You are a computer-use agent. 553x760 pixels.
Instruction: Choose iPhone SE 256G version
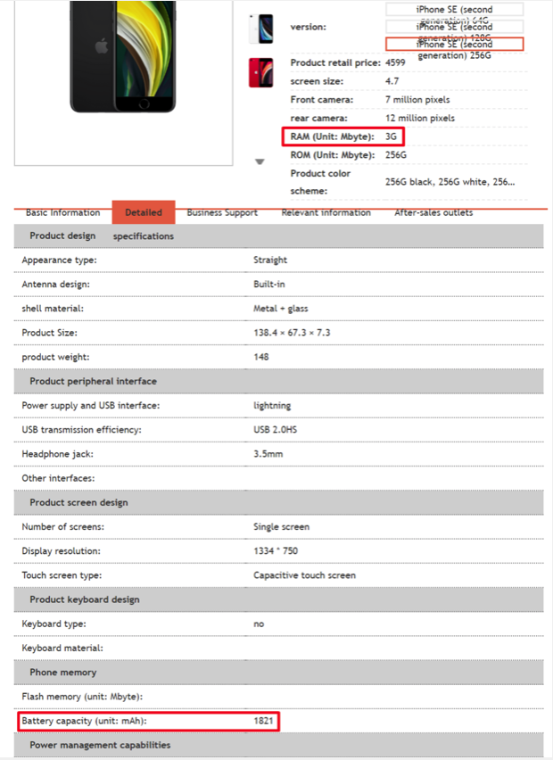[454, 44]
